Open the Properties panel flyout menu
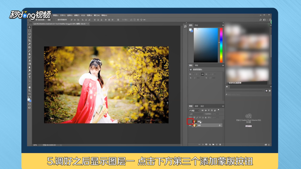 coord(223,65)
